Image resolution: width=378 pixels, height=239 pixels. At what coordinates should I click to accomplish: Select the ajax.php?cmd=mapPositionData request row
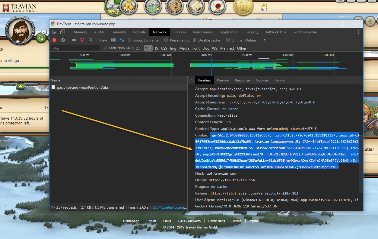119,87
